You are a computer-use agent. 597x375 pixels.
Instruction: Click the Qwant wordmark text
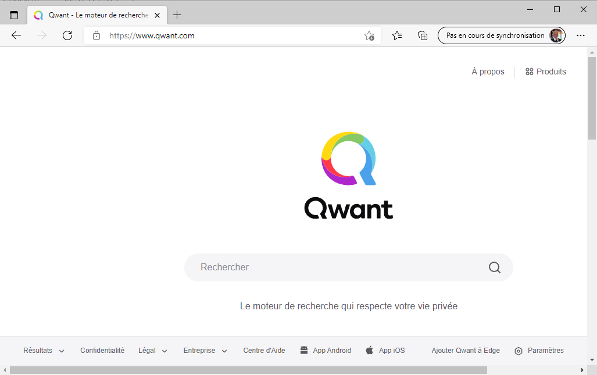[349, 208]
